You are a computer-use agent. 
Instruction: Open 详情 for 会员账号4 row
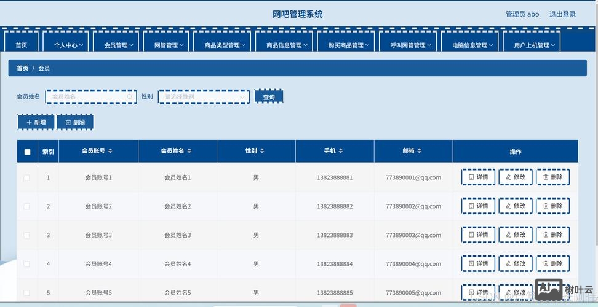pos(478,263)
